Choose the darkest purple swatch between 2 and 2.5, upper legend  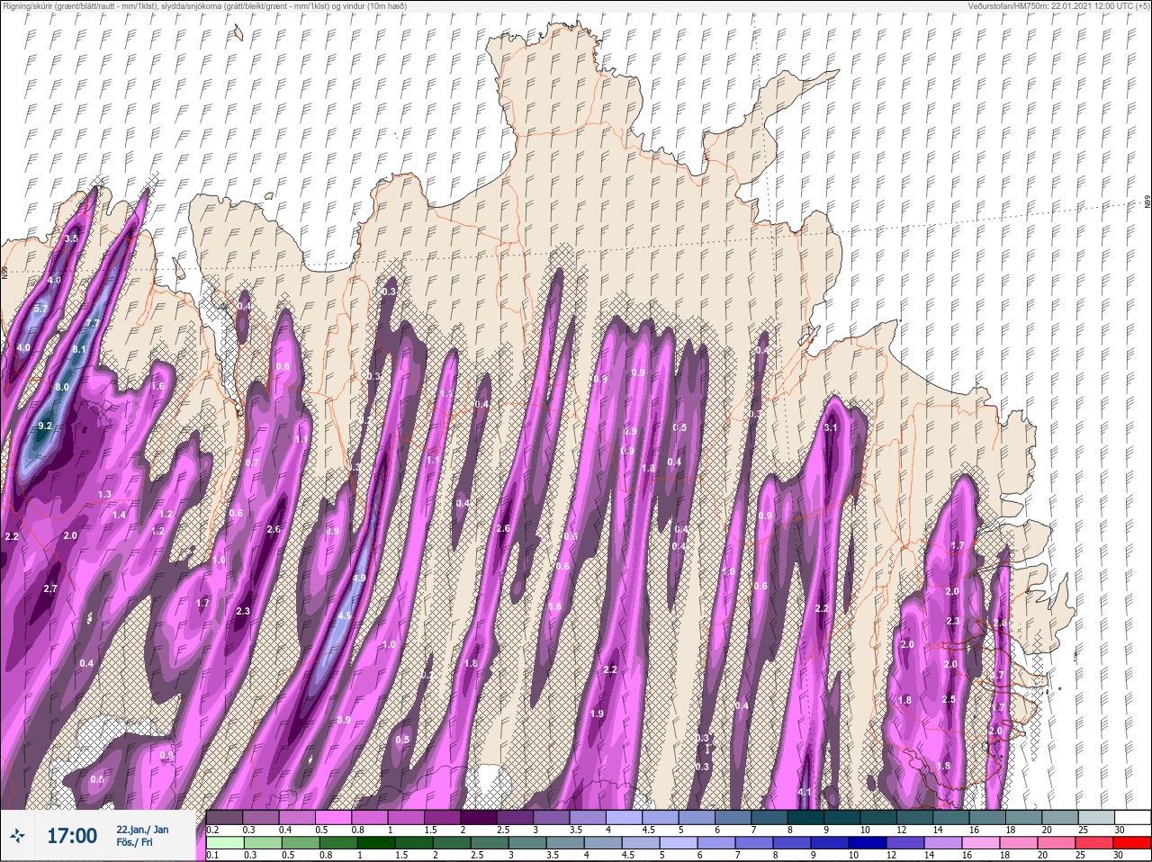click(479, 817)
